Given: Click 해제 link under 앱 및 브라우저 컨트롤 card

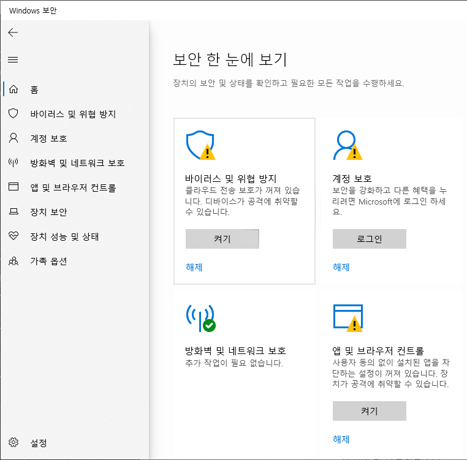Looking at the screenshot, I should click(341, 439).
